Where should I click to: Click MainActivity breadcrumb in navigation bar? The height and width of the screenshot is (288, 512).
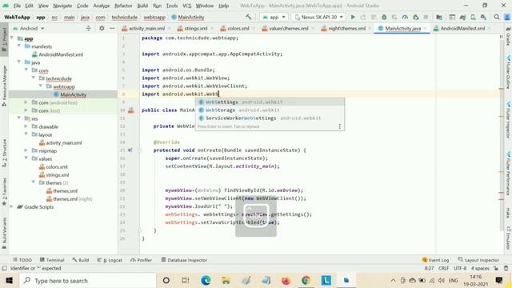pos(188,17)
